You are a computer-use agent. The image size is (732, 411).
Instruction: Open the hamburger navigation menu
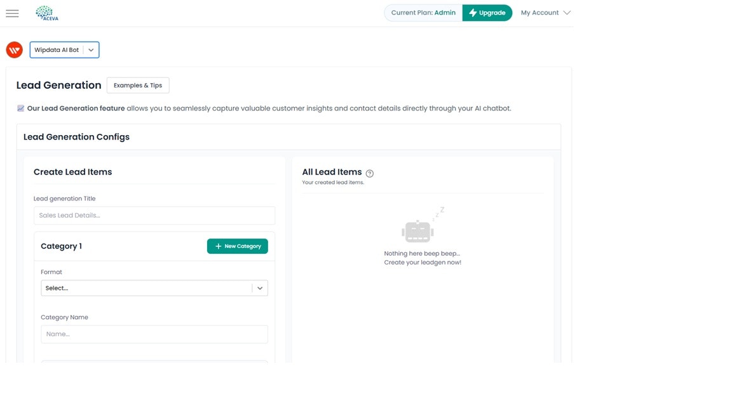(12, 13)
